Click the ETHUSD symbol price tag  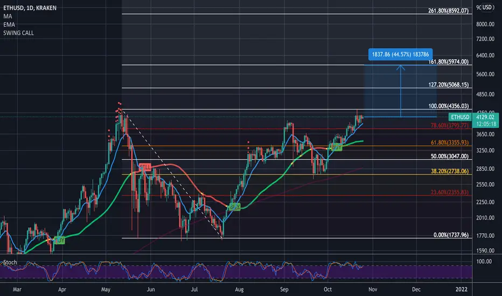click(x=460, y=117)
